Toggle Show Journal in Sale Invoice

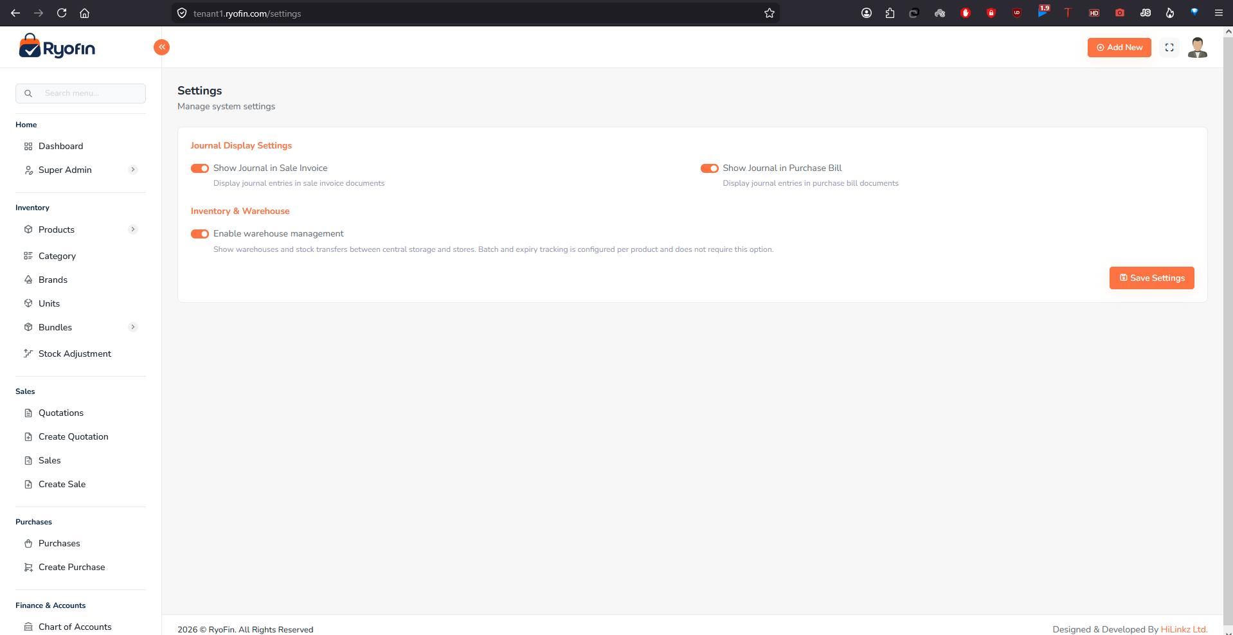point(200,168)
